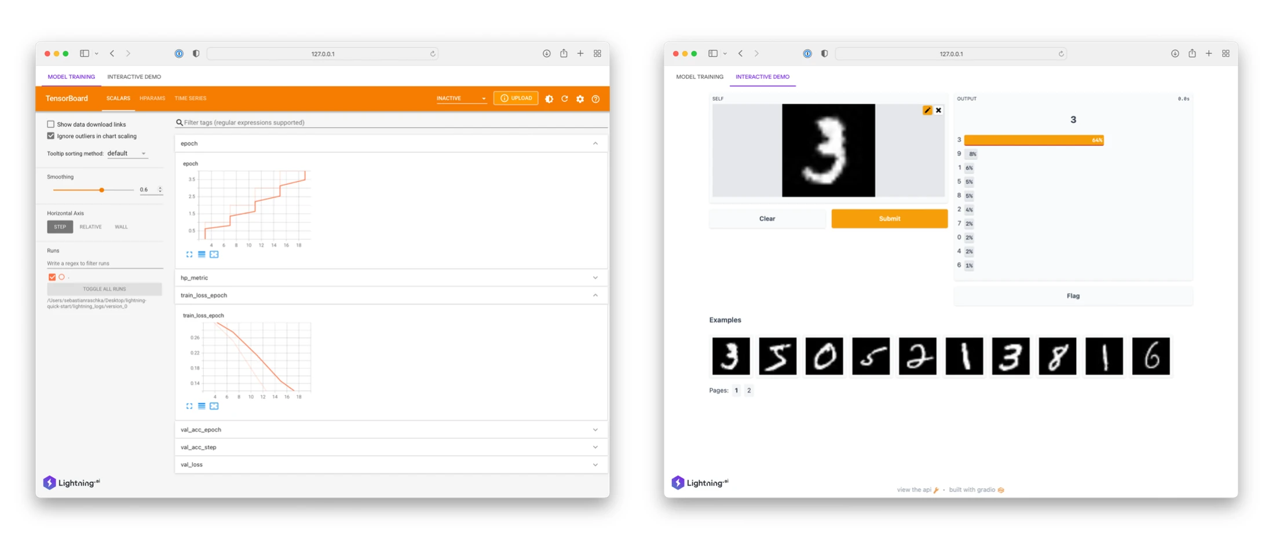Click the Clear button
1287x549 pixels.
click(767, 219)
